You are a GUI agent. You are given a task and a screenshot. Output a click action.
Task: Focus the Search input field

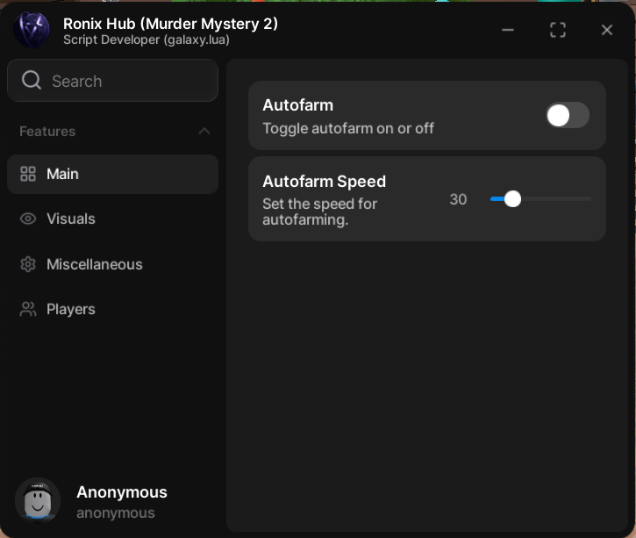pyautogui.click(x=113, y=81)
